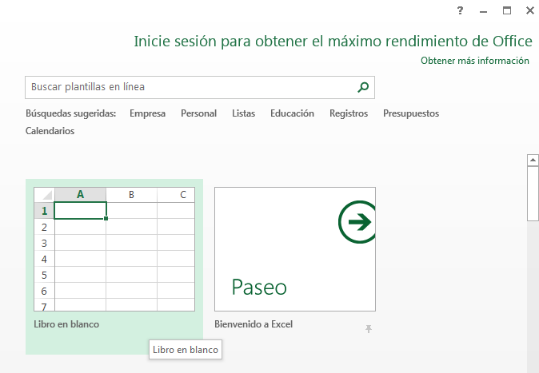The height and width of the screenshot is (373, 539).
Task: Search suggested category Listas
Action: pyautogui.click(x=243, y=113)
